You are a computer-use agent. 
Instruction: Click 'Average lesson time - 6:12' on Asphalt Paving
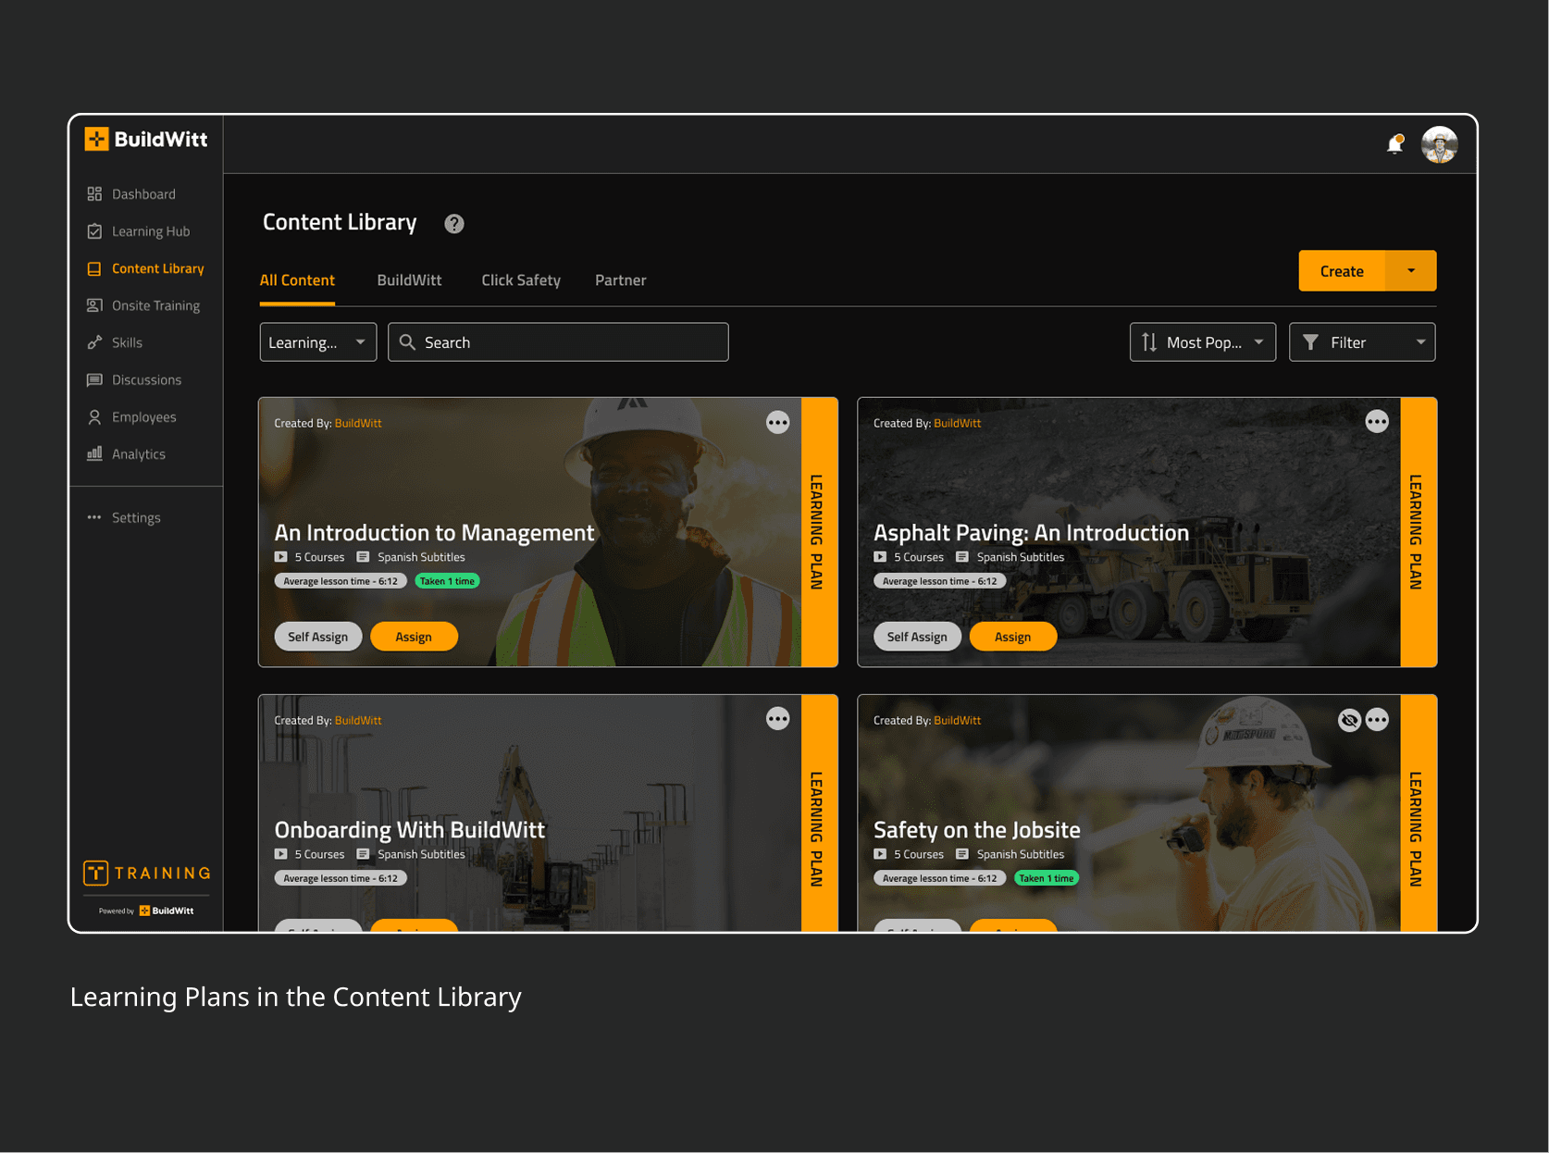pyautogui.click(x=939, y=581)
